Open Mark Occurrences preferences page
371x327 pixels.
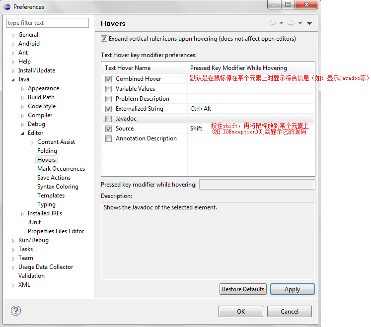61,169
